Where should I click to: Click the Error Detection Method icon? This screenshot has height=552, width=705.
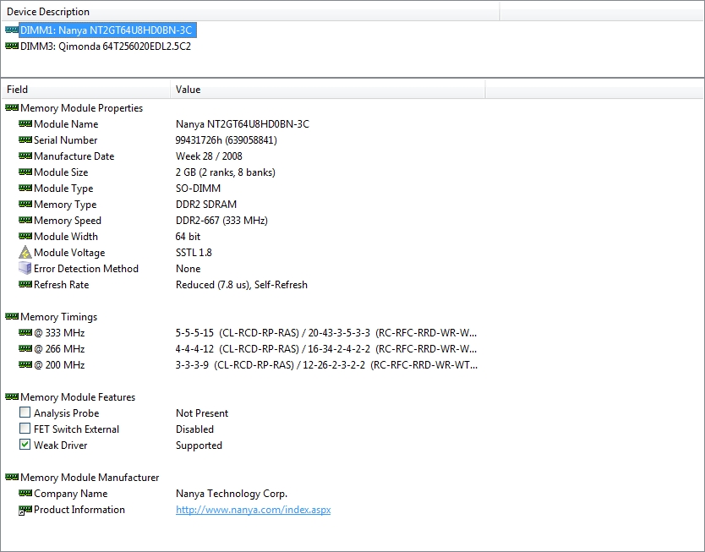(25, 269)
